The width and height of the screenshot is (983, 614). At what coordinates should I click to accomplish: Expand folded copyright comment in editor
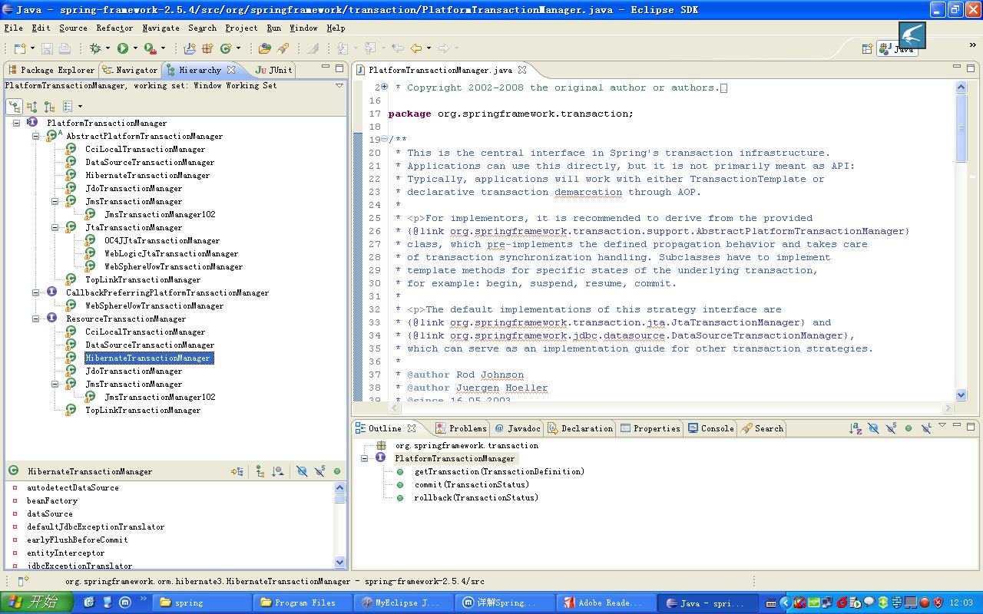coord(384,87)
